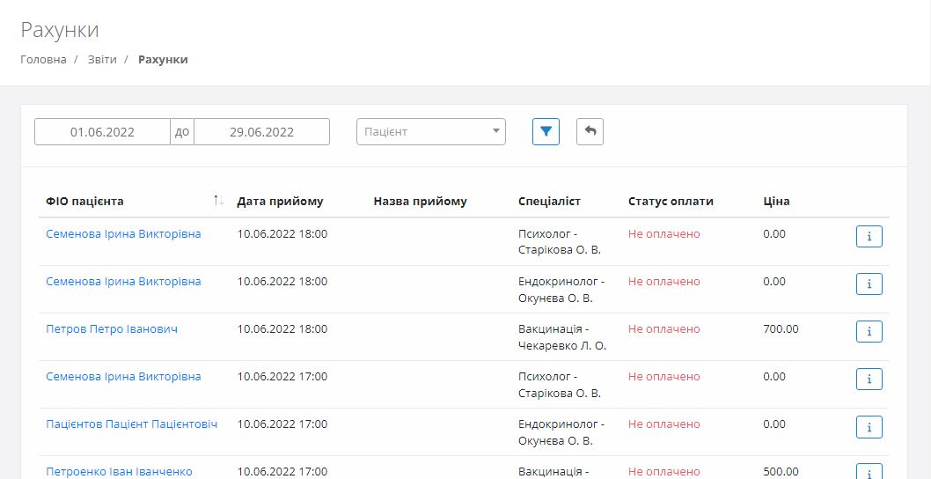
Task: View info for Петроенко Іван Іванченко invoice
Action: tap(869, 472)
